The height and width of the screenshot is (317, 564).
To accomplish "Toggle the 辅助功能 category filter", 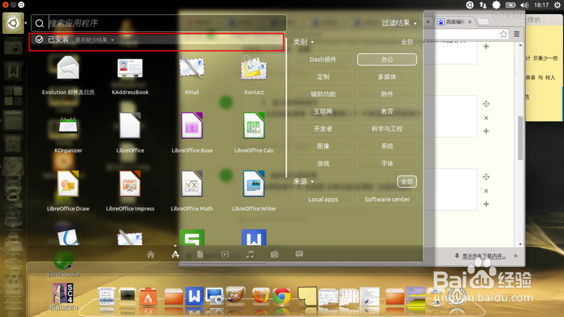I will (323, 94).
